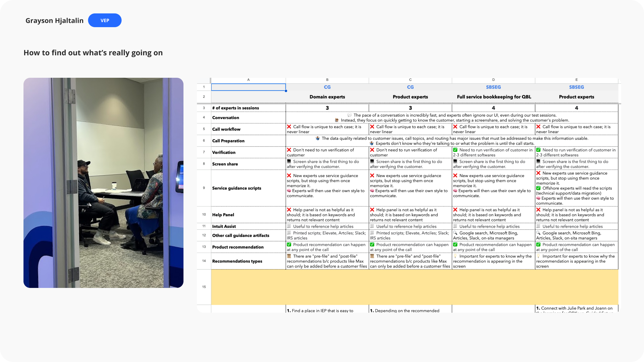The width and height of the screenshot is (644, 362).
Task: Click red X icon in Domain experts Call workflow cell
Action: click(x=289, y=127)
